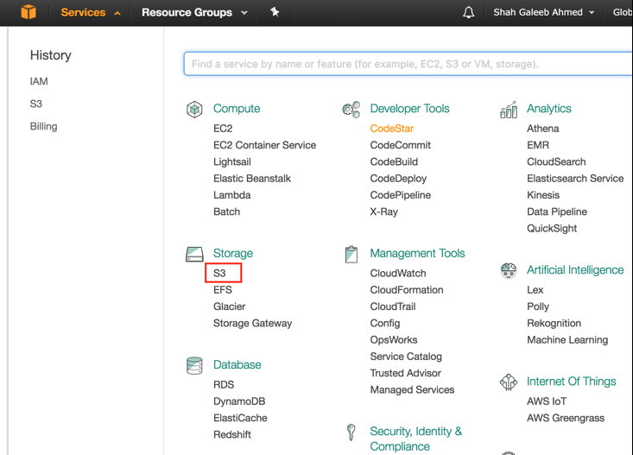Screen dimensions: 633x455
Task: Click the AWS orange cube logo
Action: [x=28, y=12]
